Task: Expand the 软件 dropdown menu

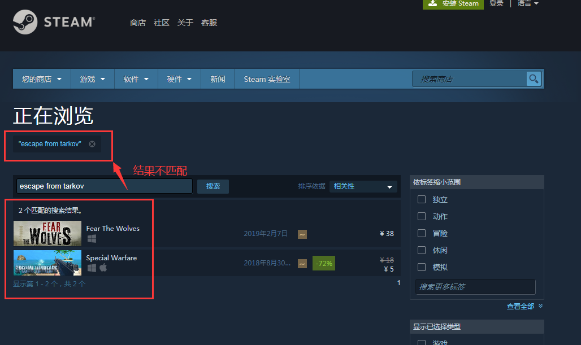Action: click(x=136, y=79)
